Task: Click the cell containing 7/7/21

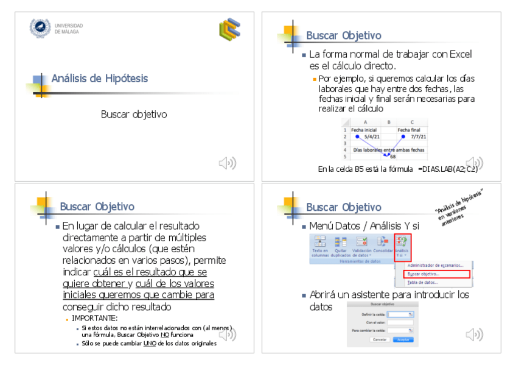Action: click(x=412, y=136)
